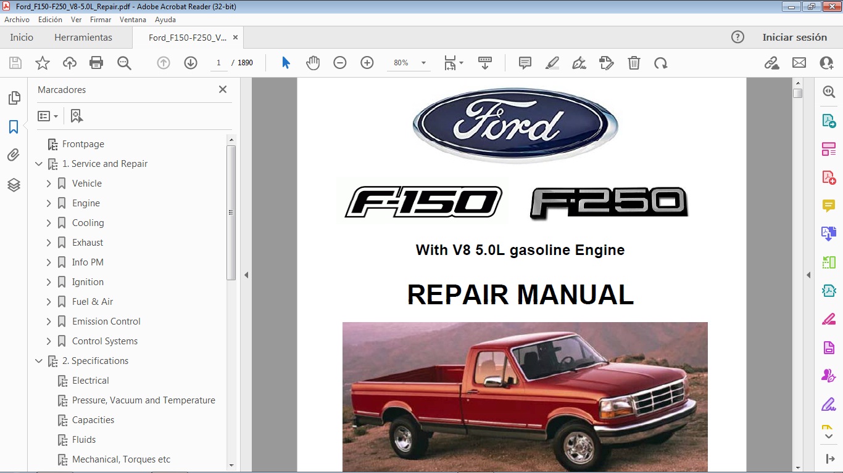Screen dimensions: 843x473
Task: Add a sticky note comment
Action: pos(525,63)
